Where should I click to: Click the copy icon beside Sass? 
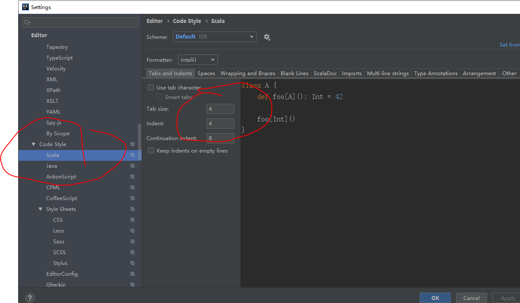point(132,242)
